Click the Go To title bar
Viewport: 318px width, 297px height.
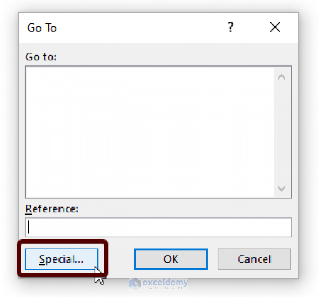point(121,28)
